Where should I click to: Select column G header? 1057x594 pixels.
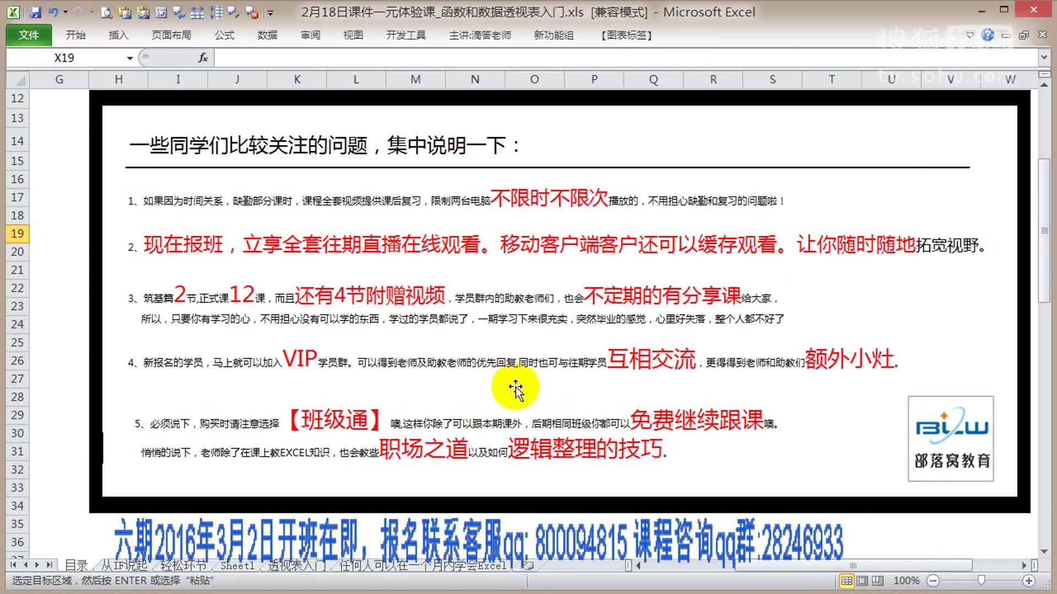pyautogui.click(x=59, y=80)
